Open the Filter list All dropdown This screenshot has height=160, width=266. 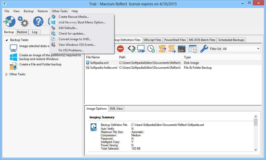point(241,49)
